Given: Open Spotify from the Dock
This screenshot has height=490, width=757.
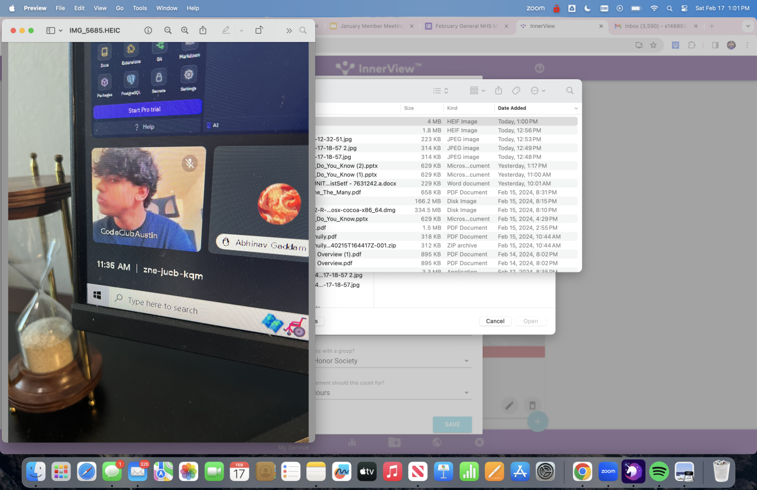Looking at the screenshot, I should tap(659, 471).
